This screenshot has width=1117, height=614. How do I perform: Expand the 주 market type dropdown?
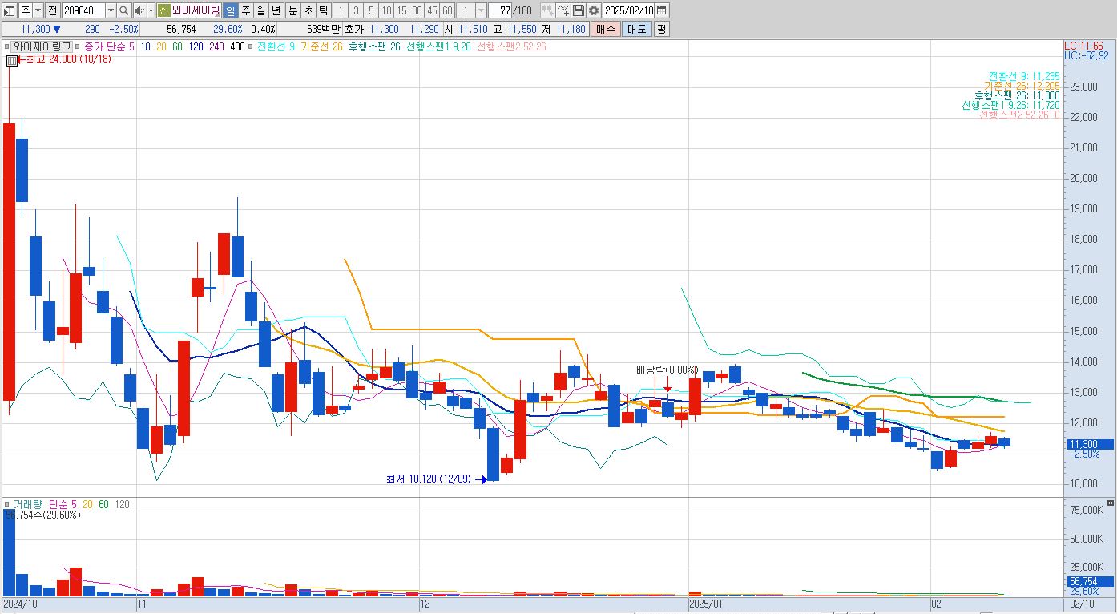tap(38, 10)
